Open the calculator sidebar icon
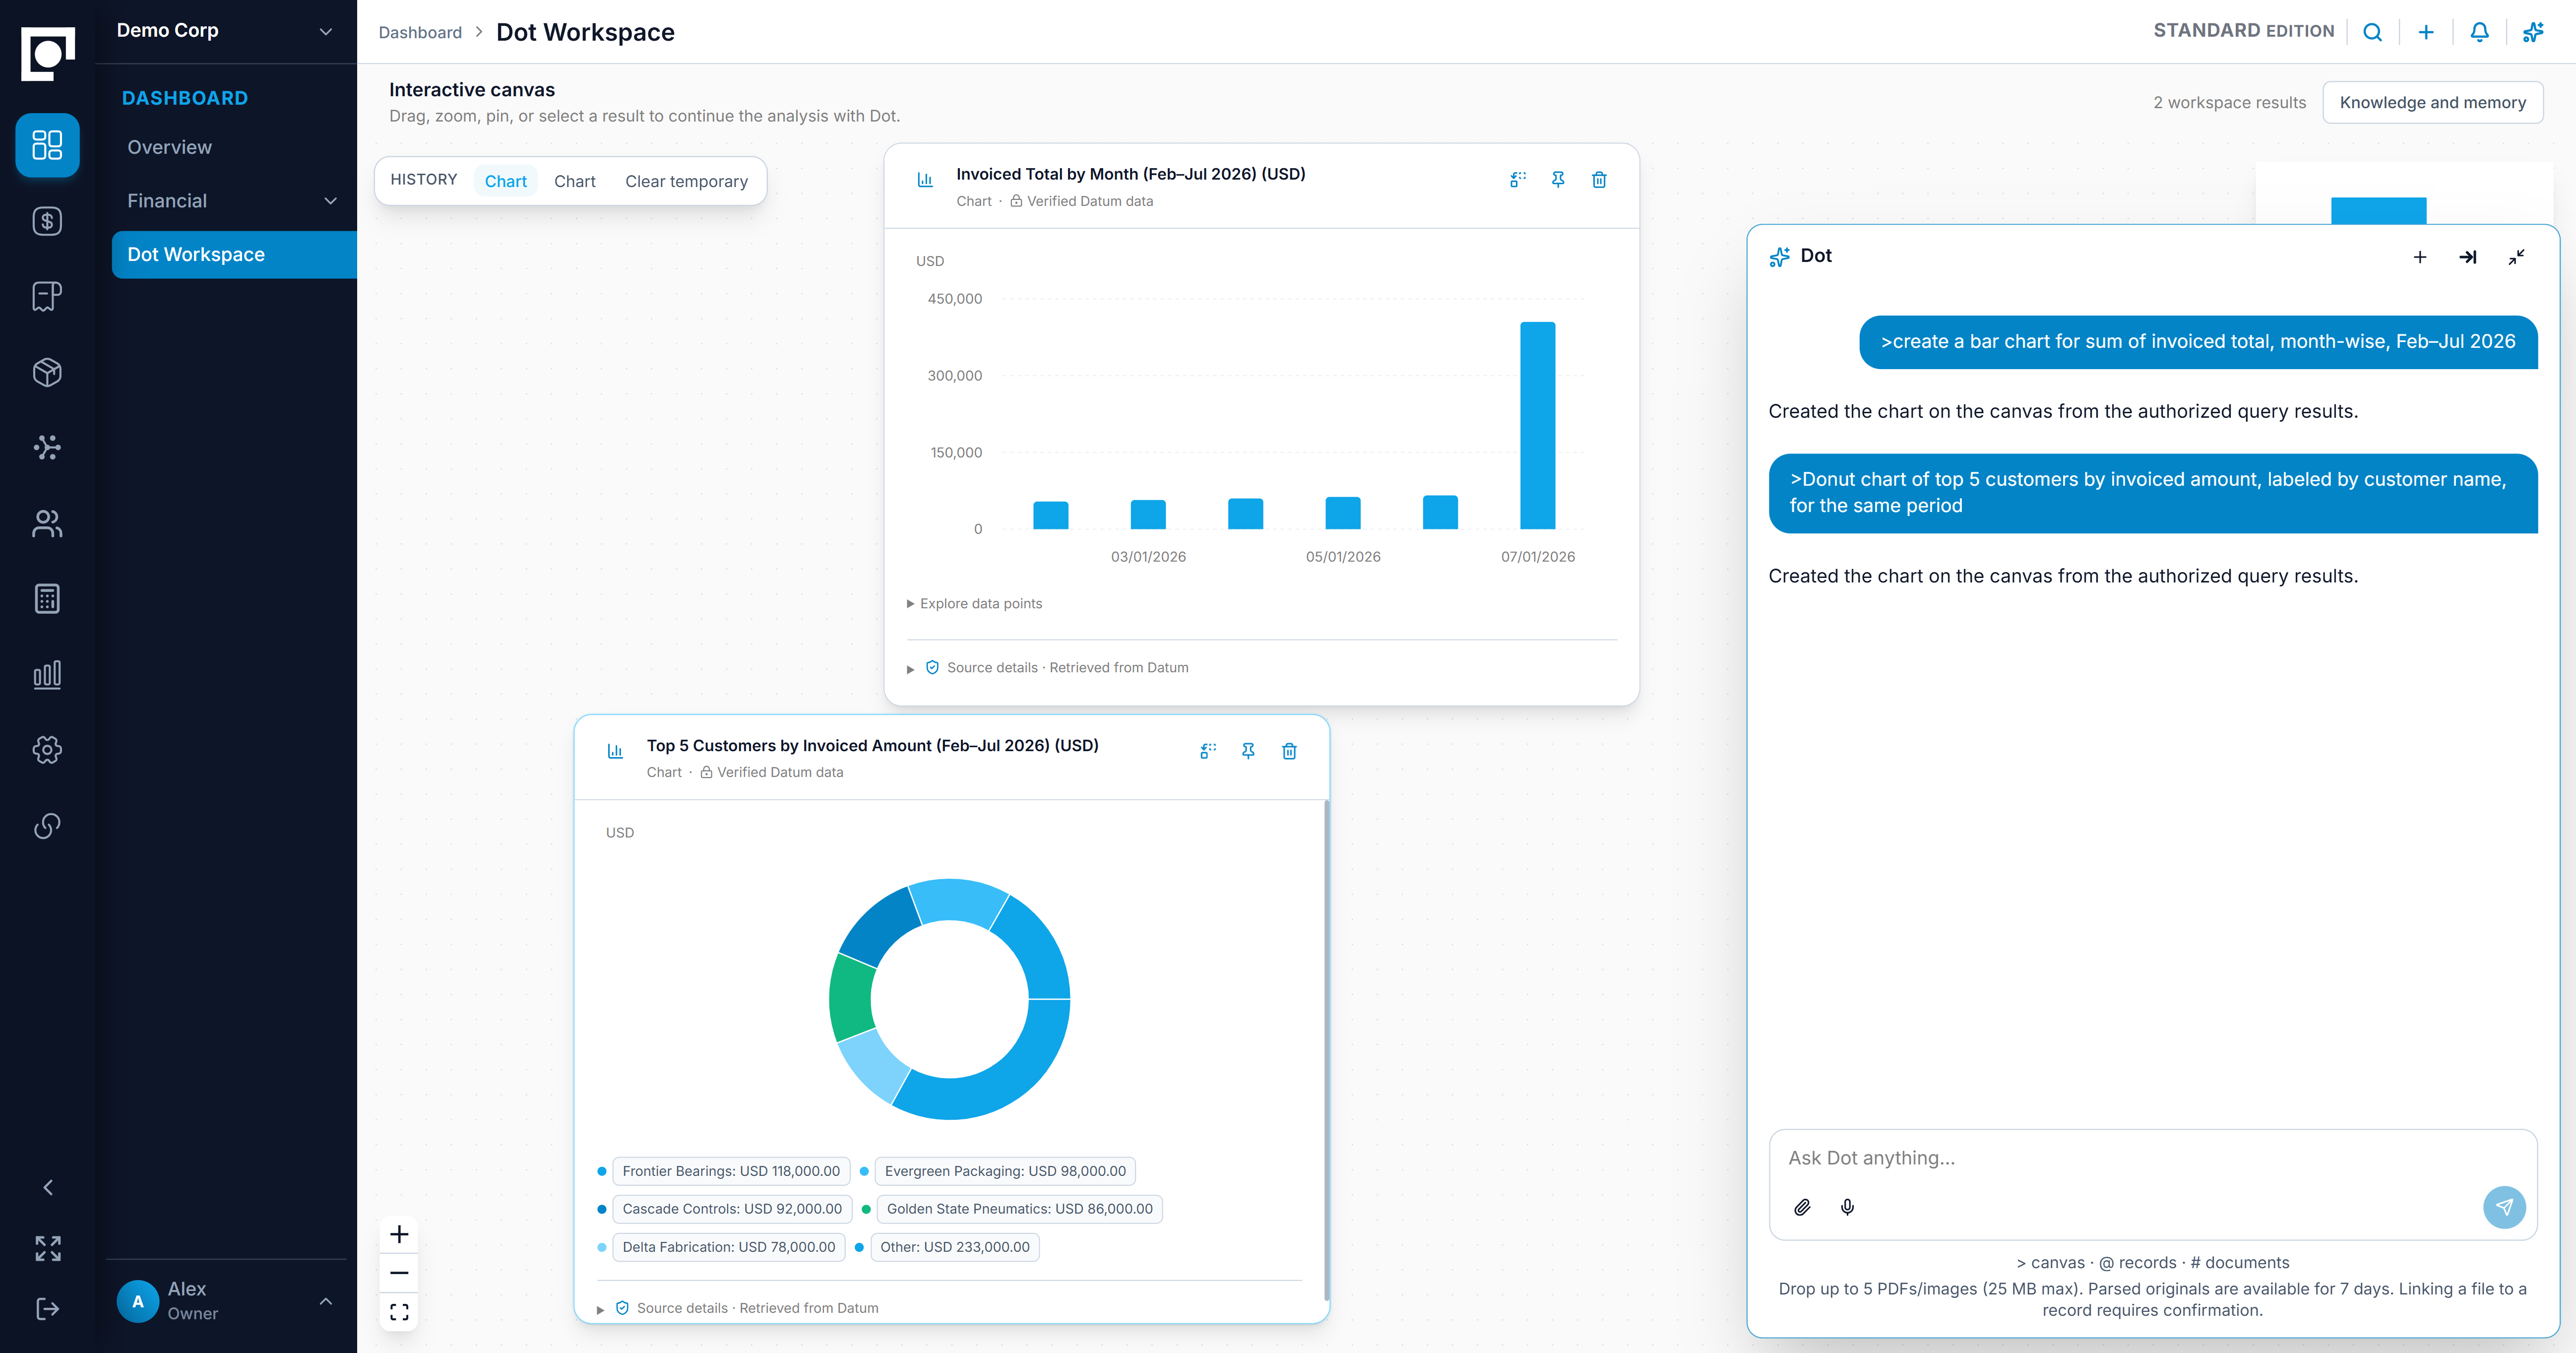This screenshot has height=1353, width=2576. (47, 599)
